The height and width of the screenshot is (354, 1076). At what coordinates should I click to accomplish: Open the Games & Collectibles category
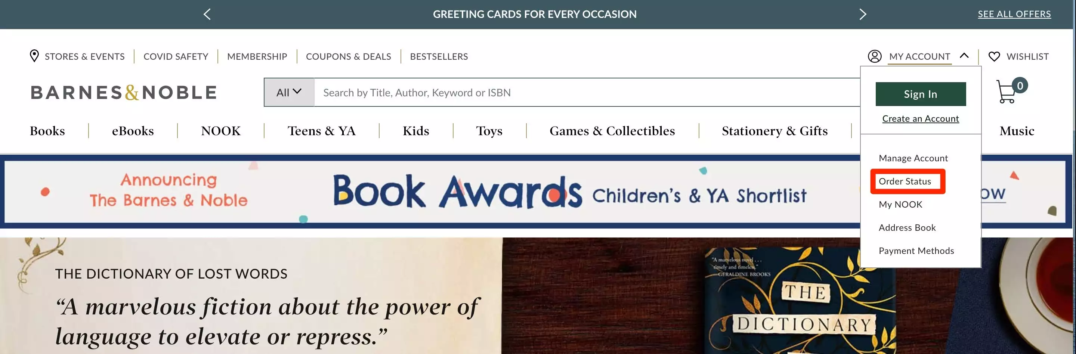coord(612,131)
